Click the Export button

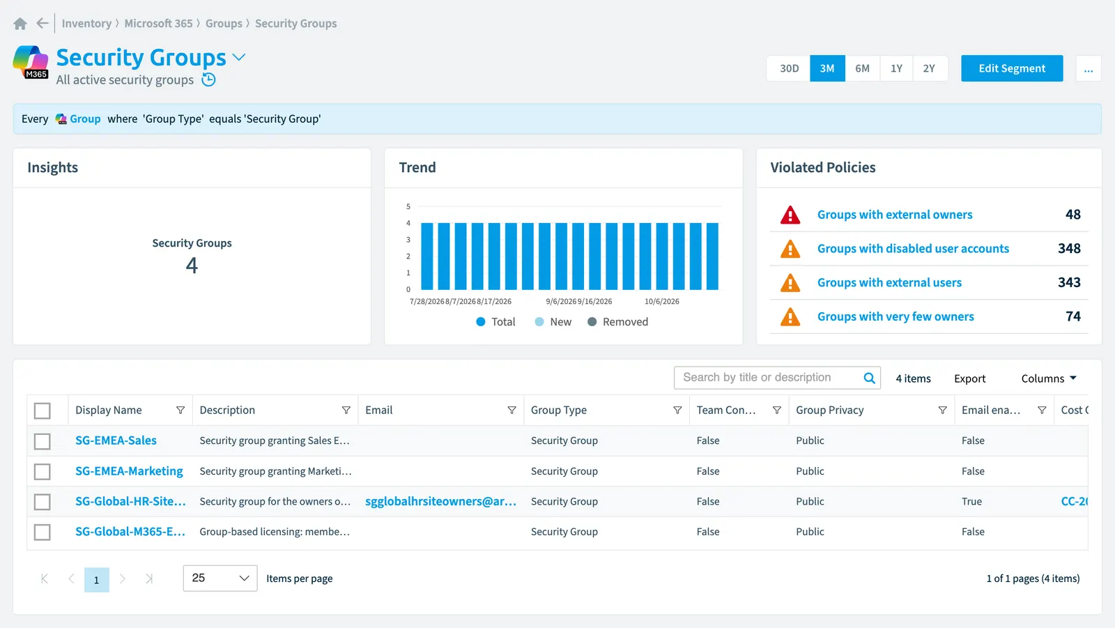pos(969,378)
